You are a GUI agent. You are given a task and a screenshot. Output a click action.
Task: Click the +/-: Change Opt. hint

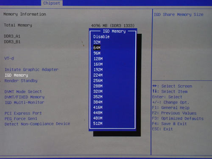pos(170,102)
